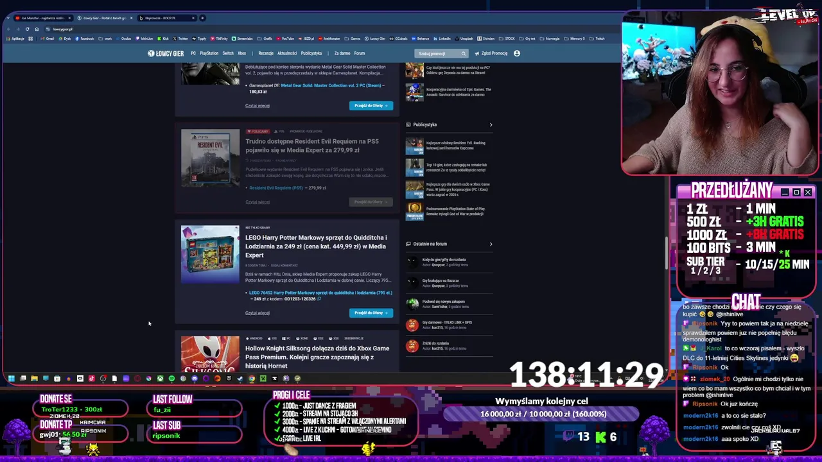Viewport: 822px width, 462px height.
Task: Open the Games bookmark folder
Action: (x=353, y=38)
